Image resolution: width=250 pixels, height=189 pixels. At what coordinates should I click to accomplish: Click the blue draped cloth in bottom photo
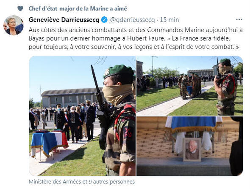(x=194, y=124)
